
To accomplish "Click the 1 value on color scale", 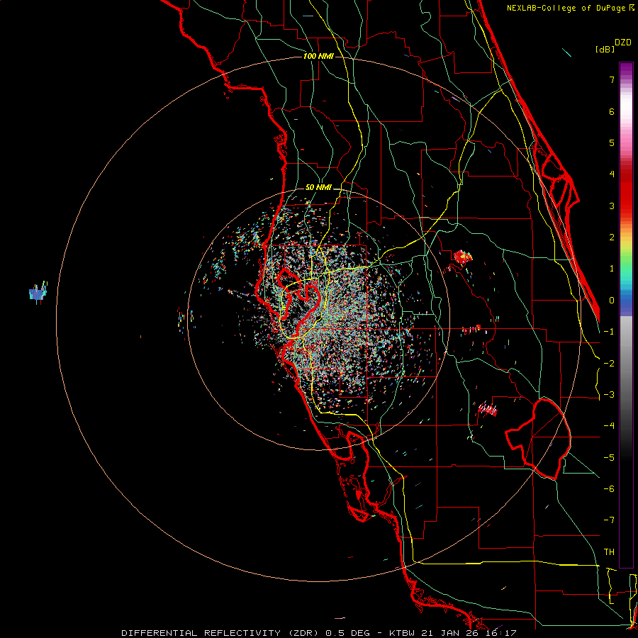I will [x=612, y=269].
